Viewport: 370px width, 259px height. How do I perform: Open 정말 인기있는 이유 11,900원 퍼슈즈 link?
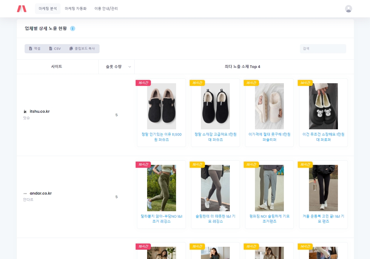(x=161, y=137)
